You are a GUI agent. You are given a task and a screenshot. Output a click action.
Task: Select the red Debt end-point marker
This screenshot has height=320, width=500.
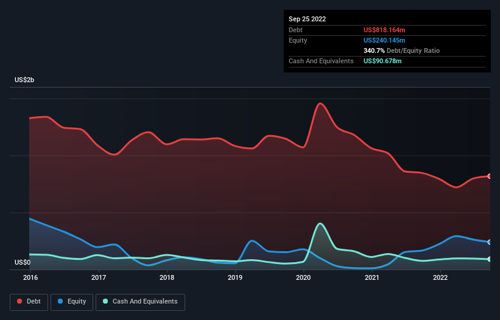(x=490, y=176)
